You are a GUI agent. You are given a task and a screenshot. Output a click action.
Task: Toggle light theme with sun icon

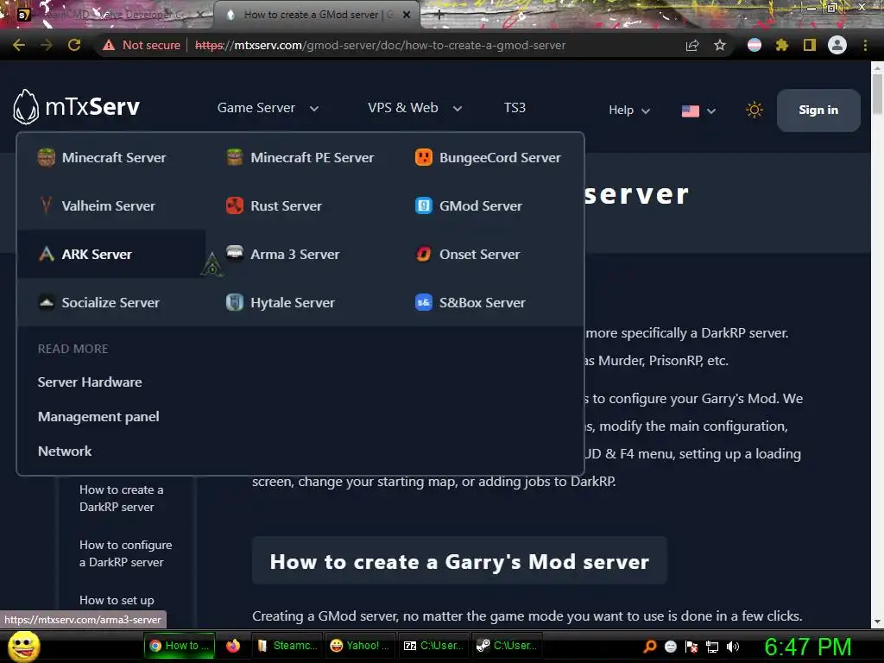click(755, 110)
